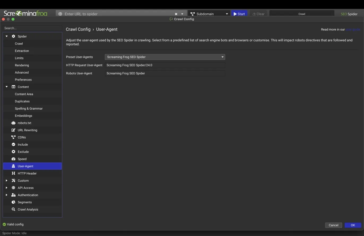Viewport: 364px width, 236px height.
Task: Click the Clear button in toolbar
Action: 258,14
